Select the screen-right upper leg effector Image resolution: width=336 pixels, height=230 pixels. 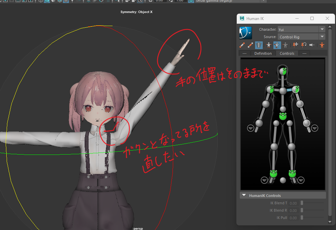coord(289,123)
